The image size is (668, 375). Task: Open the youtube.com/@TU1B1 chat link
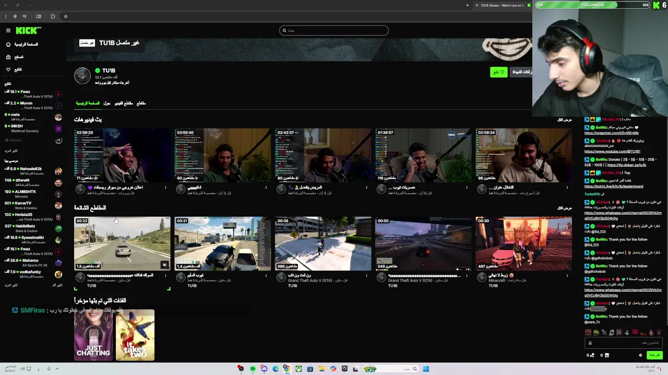[612, 152]
